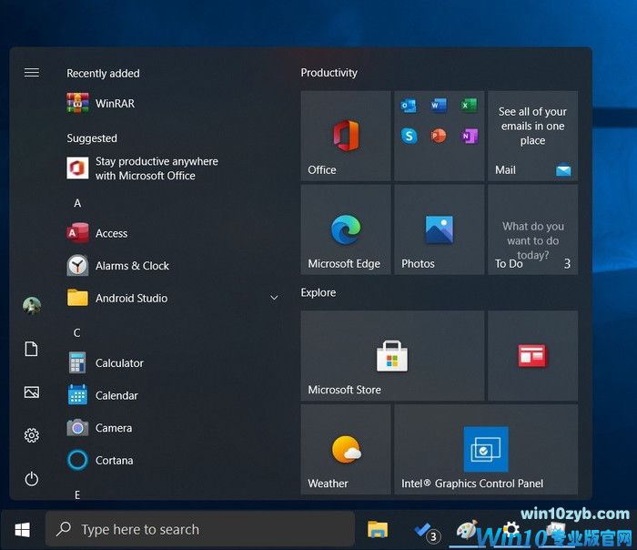
Task: Click the 'Type here to search' box
Action: point(200,529)
